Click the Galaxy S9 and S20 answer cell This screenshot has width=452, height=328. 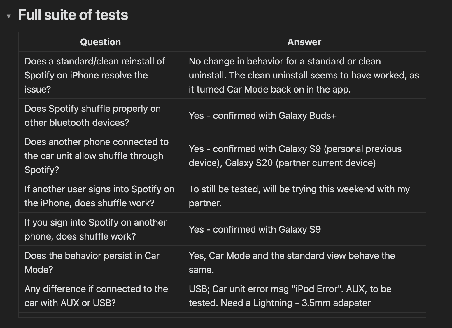click(304, 156)
